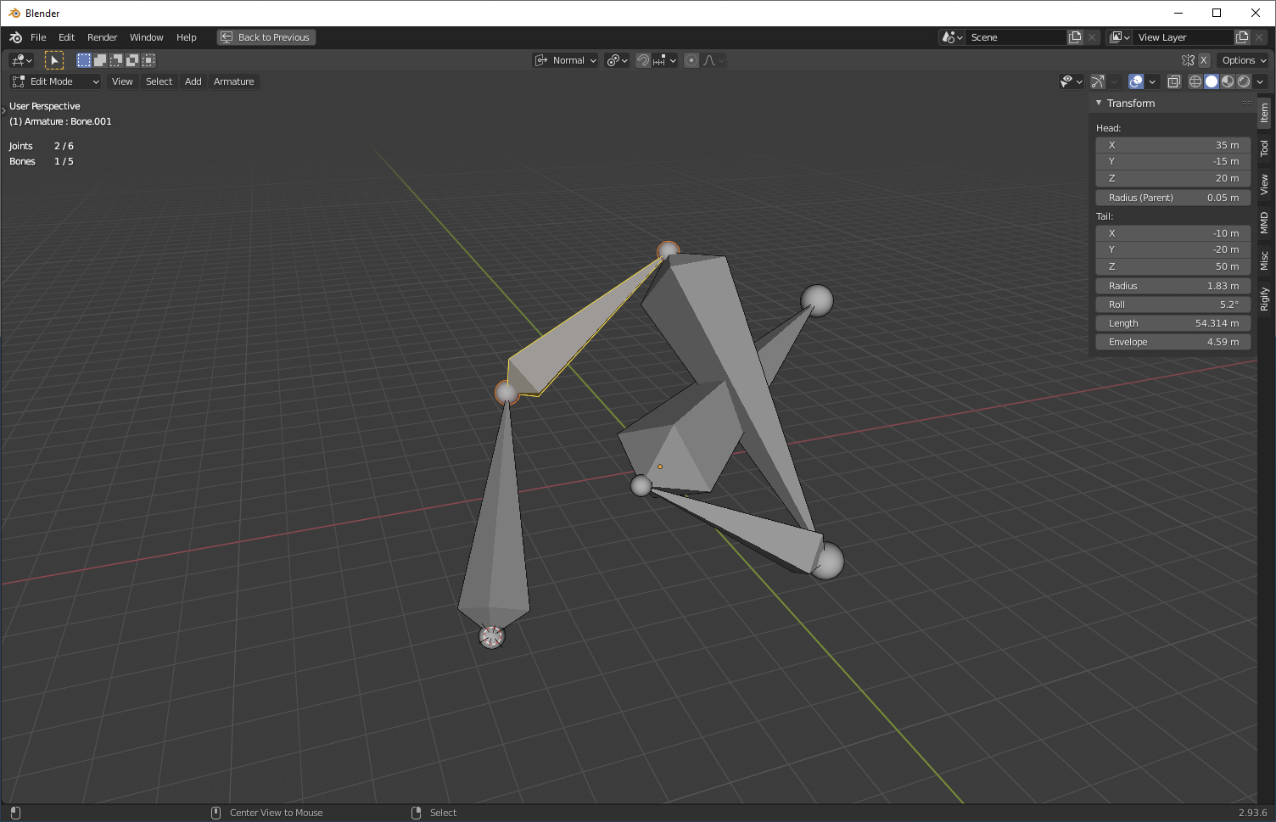Open the pivot point dropdown
The image size is (1276, 822).
tap(617, 60)
